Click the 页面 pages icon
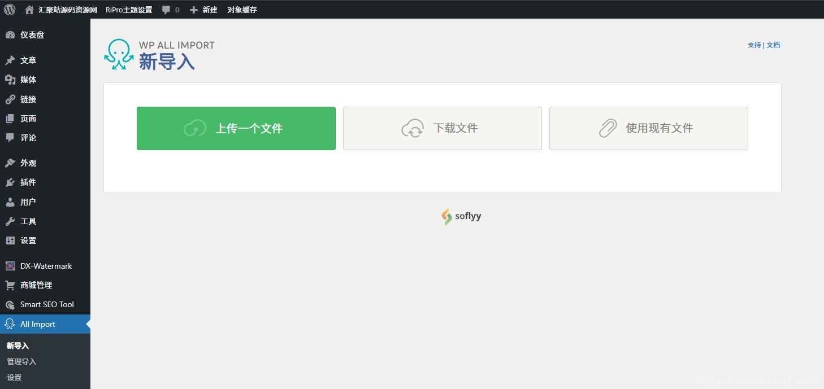The width and height of the screenshot is (824, 389). (10, 119)
